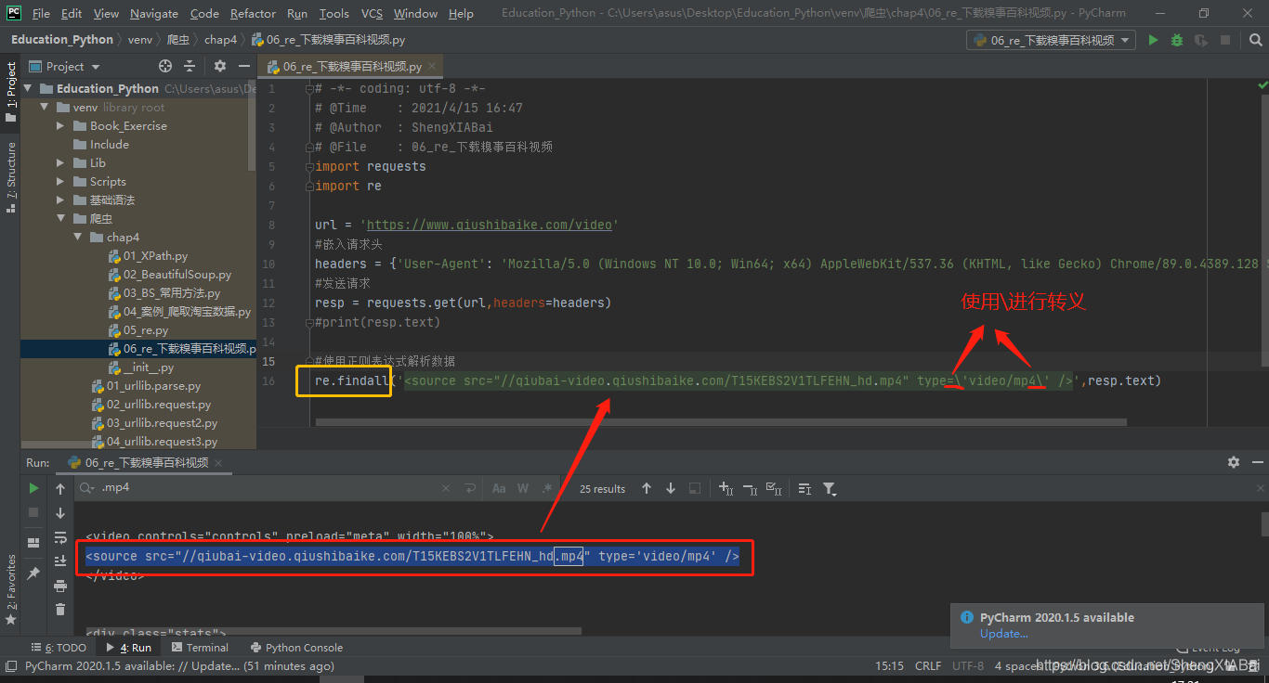Clear console output with trash icon
Viewport: 1269px width, 683px height.
60,610
